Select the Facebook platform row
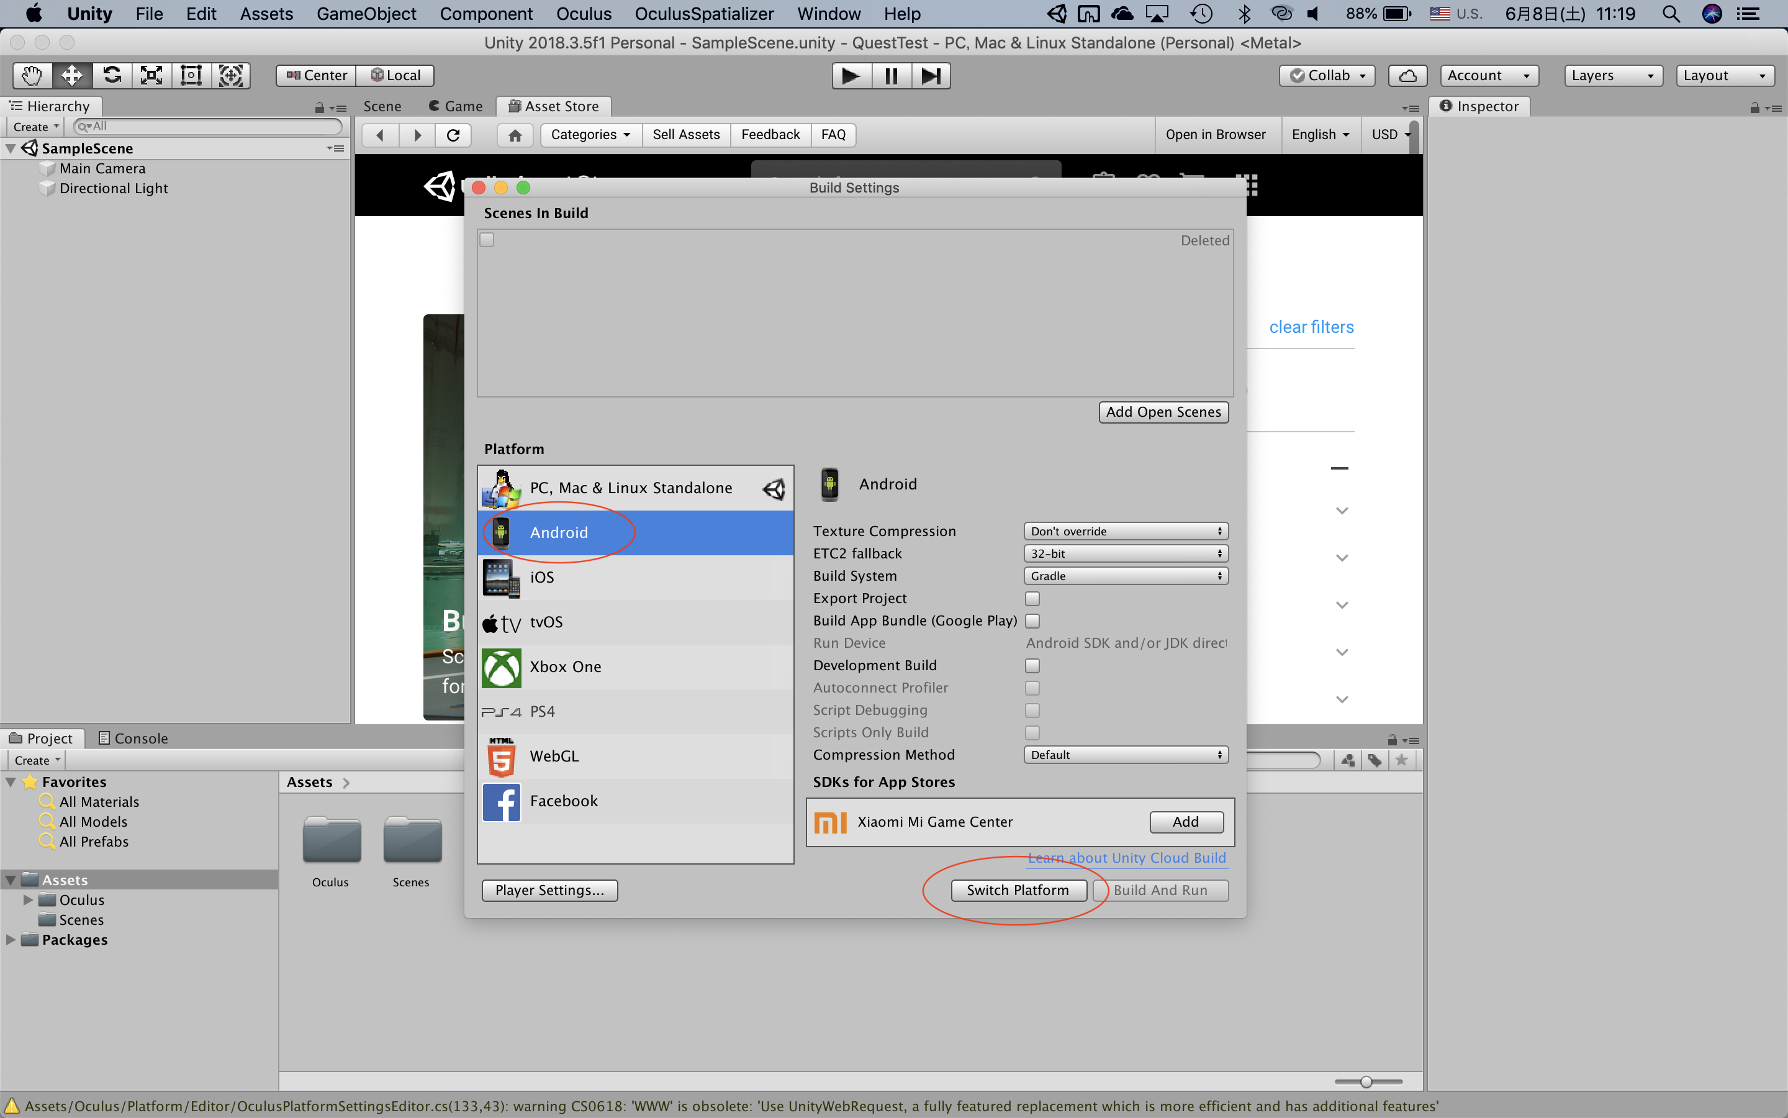This screenshot has width=1788, height=1118. click(x=635, y=801)
